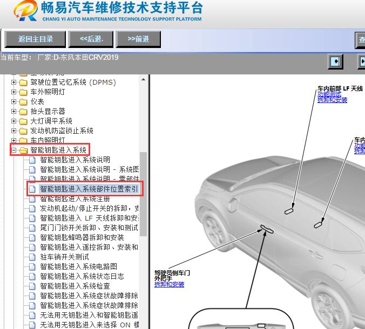365x329 pixels.
Task: Open the 智能钥匙进入系统检查 document
Action: pos(75,286)
